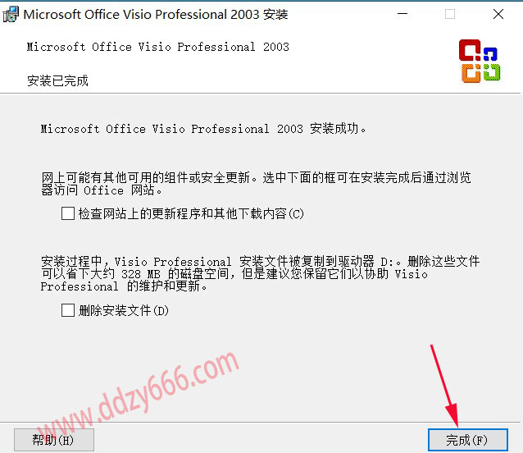Close the Visio 2003 setup dialog
The width and height of the screenshot is (523, 453).
pos(498,14)
